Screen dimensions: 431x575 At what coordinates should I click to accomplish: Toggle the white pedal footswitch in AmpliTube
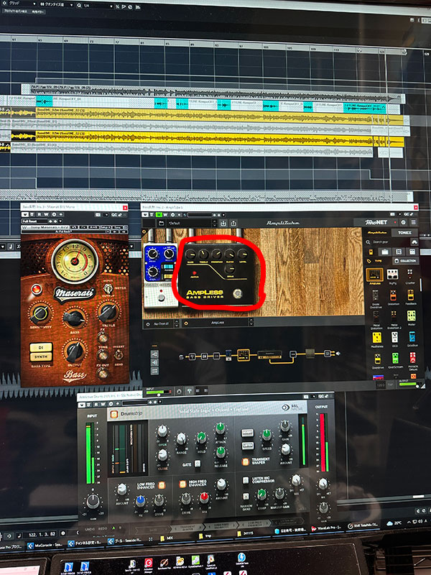[x=161, y=298]
